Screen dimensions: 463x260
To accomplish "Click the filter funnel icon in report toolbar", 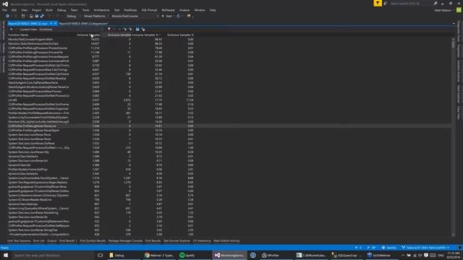I will pyautogui.click(x=109, y=29).
